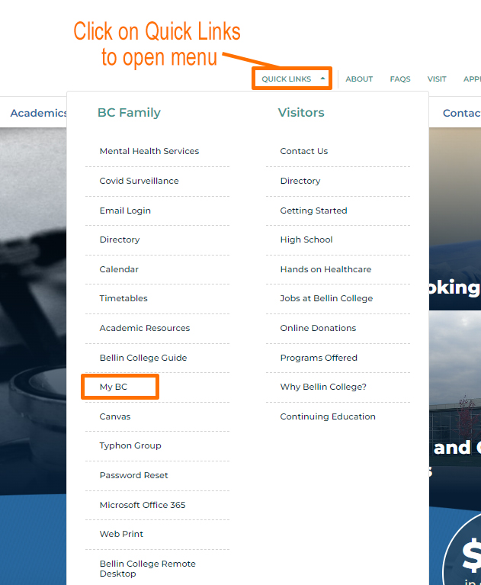This screenshot has height=585, width=481.
Task: Open Covid Surveillance link
Action: [139, 181]
